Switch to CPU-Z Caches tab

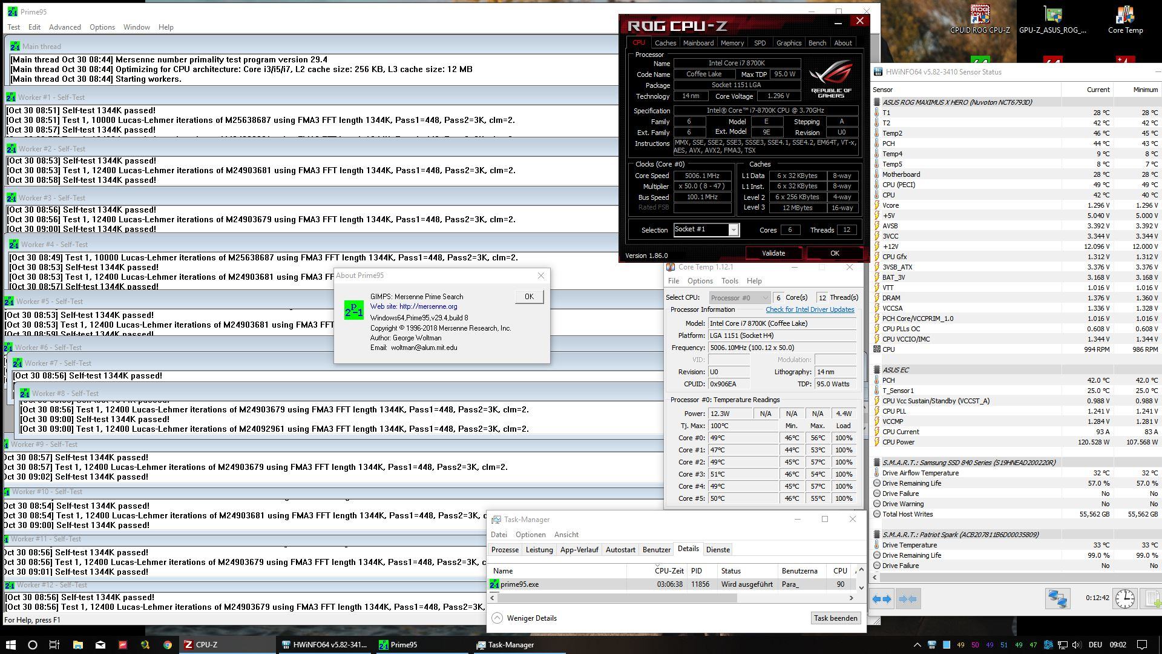(x=665, y=43)
